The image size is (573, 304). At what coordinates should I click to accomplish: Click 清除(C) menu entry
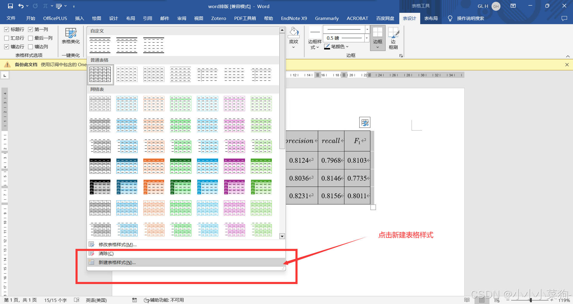[x=186, y=253]
